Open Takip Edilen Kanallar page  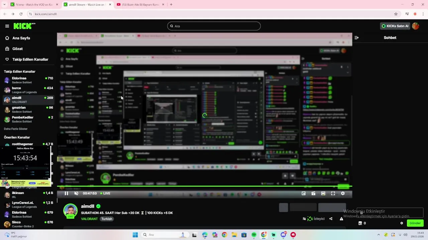point(30,59)
